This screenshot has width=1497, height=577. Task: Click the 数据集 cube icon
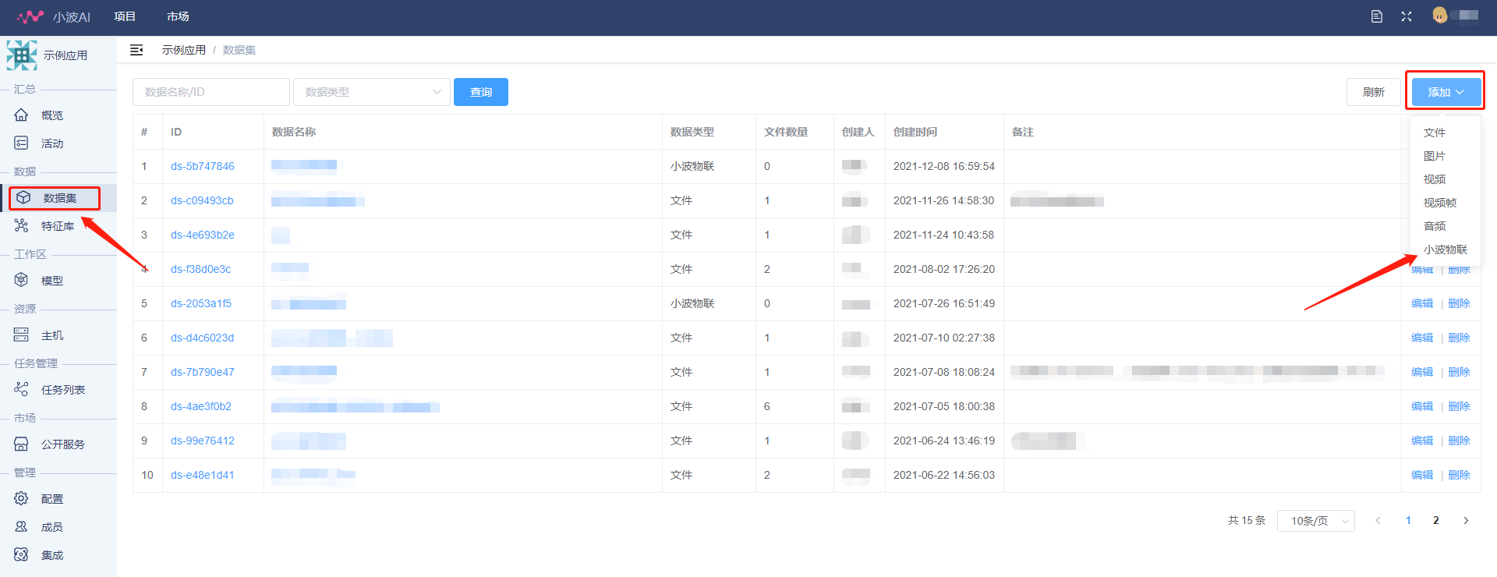point(23,198)
